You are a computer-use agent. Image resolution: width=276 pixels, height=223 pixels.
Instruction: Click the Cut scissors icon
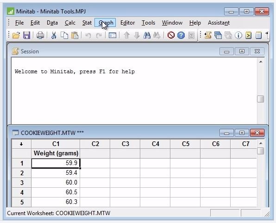point(54,35)
